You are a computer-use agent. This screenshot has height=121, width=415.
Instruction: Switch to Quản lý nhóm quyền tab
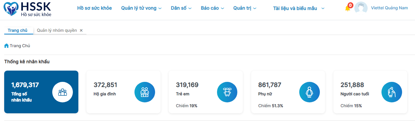[x=57, y=30]
